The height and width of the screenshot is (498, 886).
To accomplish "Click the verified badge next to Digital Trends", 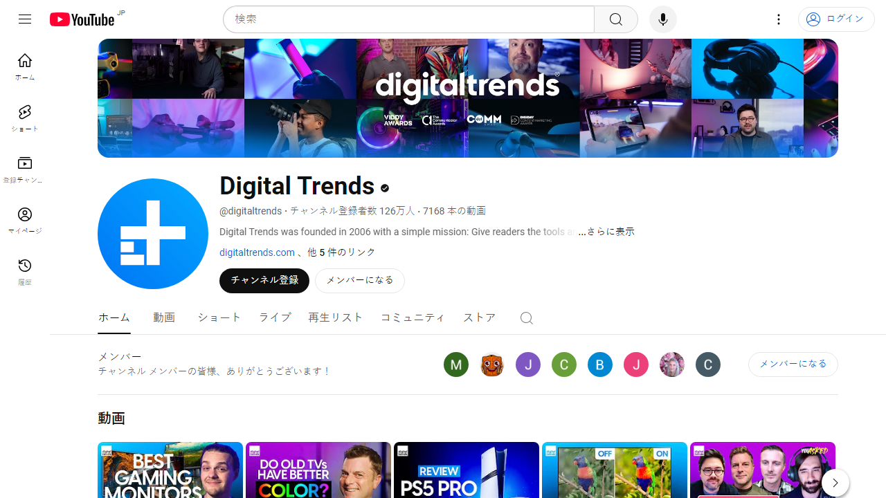I will (385, 188).
